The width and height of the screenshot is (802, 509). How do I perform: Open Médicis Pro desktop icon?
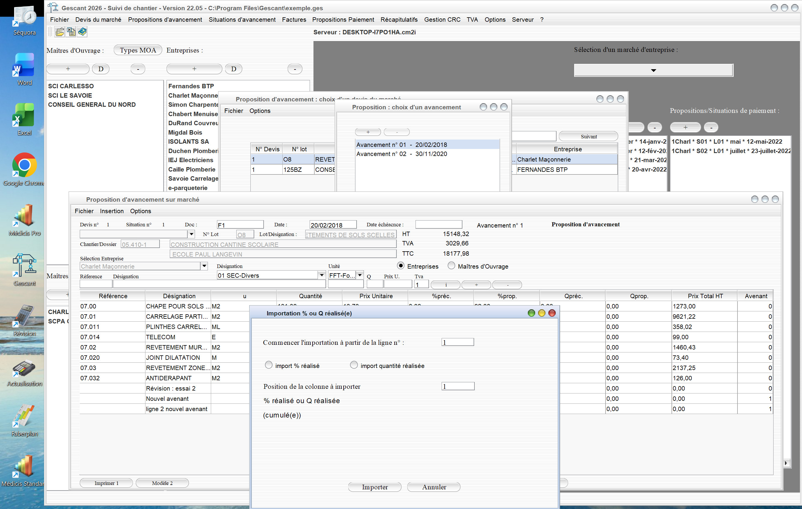tap(24, 219)
